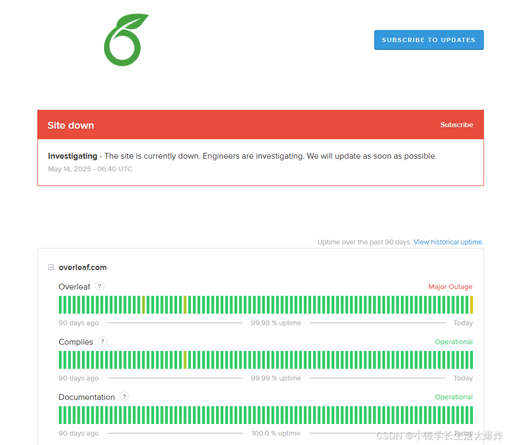Click the Major Outage status text

[450, 286]
